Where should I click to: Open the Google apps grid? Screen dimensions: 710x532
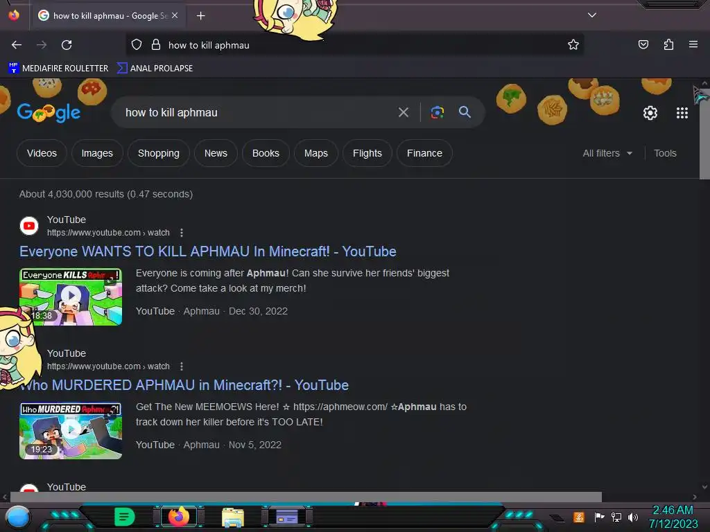[x=682, y=113]
